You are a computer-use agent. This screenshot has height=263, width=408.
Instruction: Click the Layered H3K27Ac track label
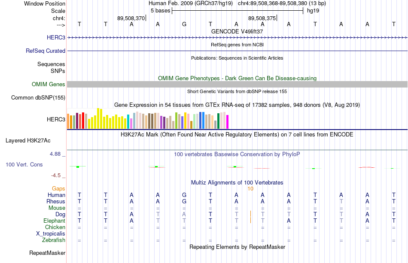click(x=28, y=141)
